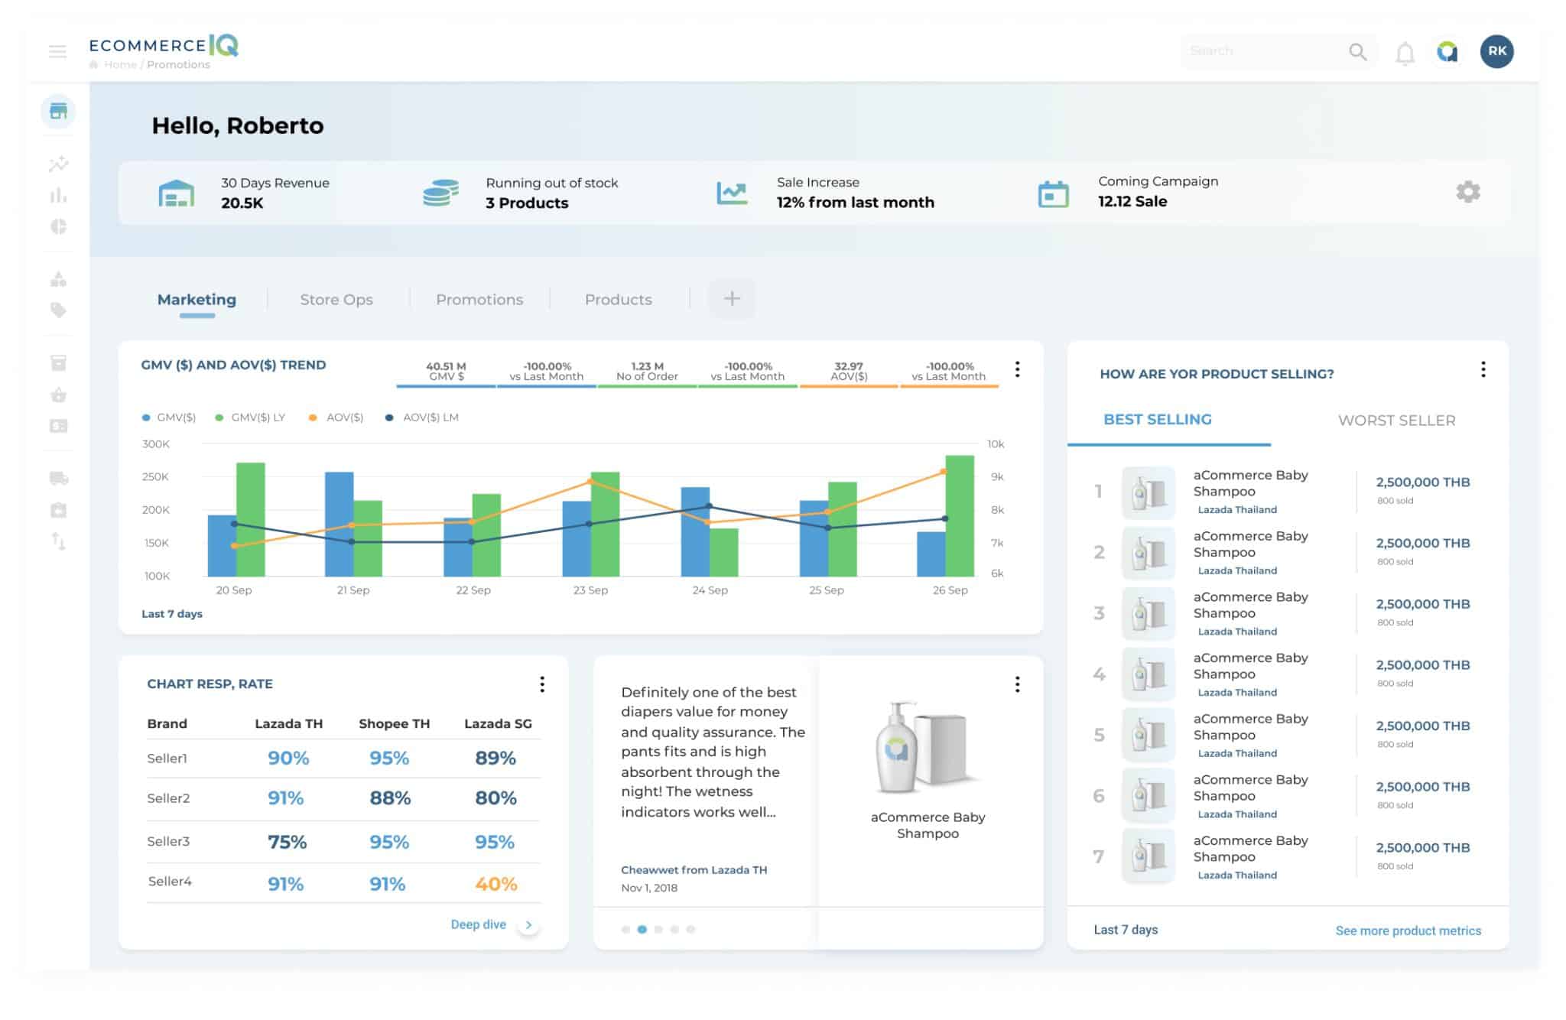Open the dashboard settings gear
1566x1020 pixels.
pos(1467,191)
